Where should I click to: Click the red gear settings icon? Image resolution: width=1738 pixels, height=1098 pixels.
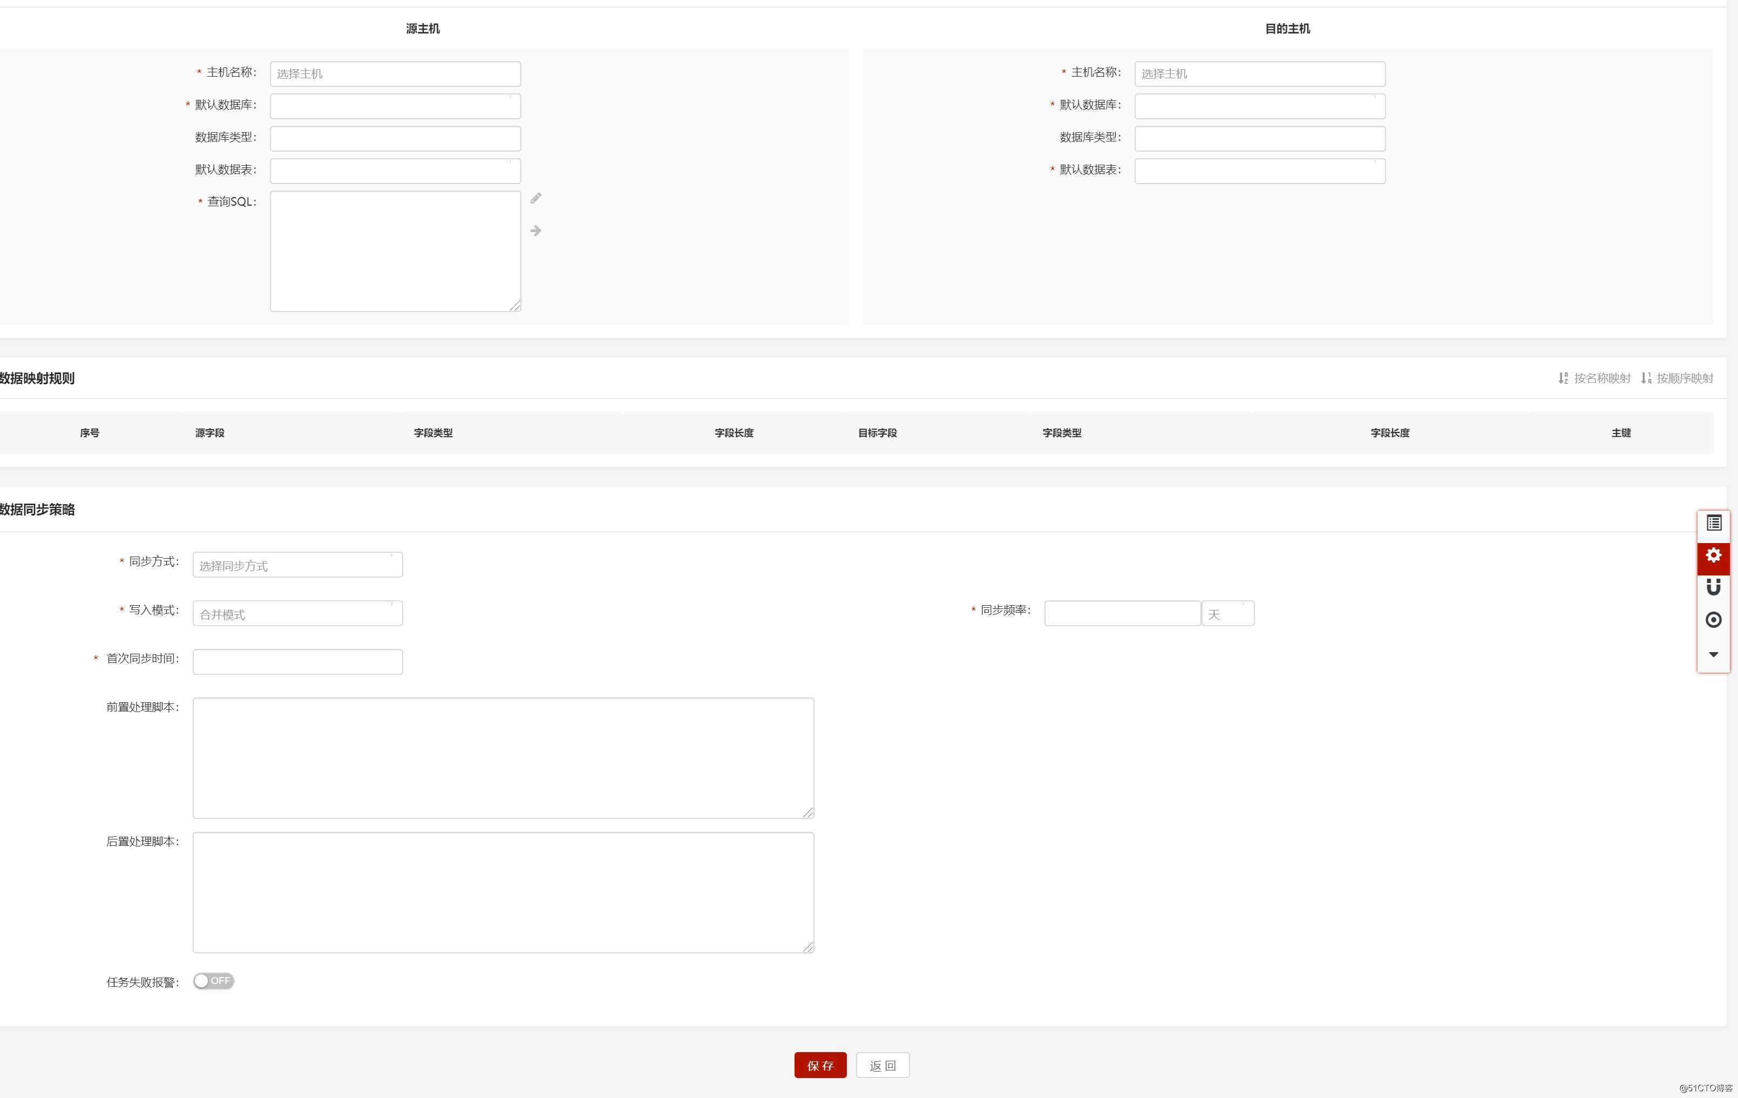click(1714, 554)
